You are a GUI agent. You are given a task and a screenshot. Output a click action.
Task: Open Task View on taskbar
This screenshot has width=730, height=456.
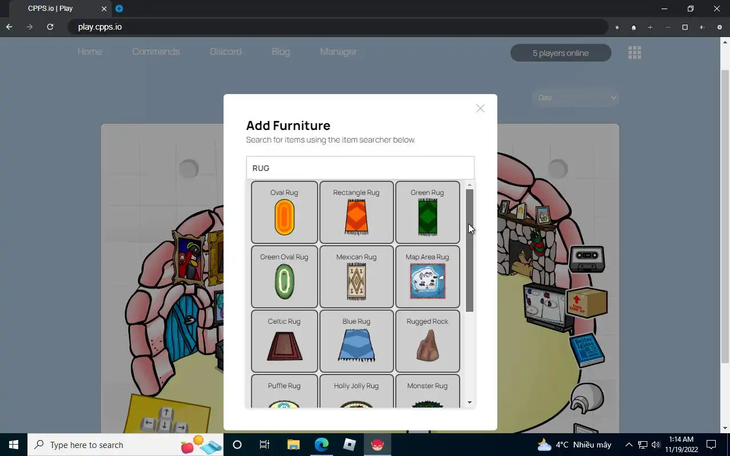tap(265, 445)
